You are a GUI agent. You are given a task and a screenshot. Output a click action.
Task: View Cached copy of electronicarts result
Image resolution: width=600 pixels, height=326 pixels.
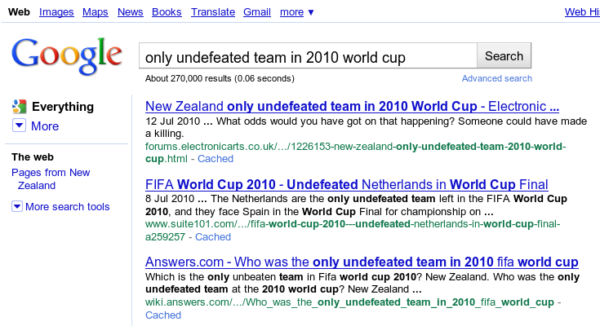216,159
